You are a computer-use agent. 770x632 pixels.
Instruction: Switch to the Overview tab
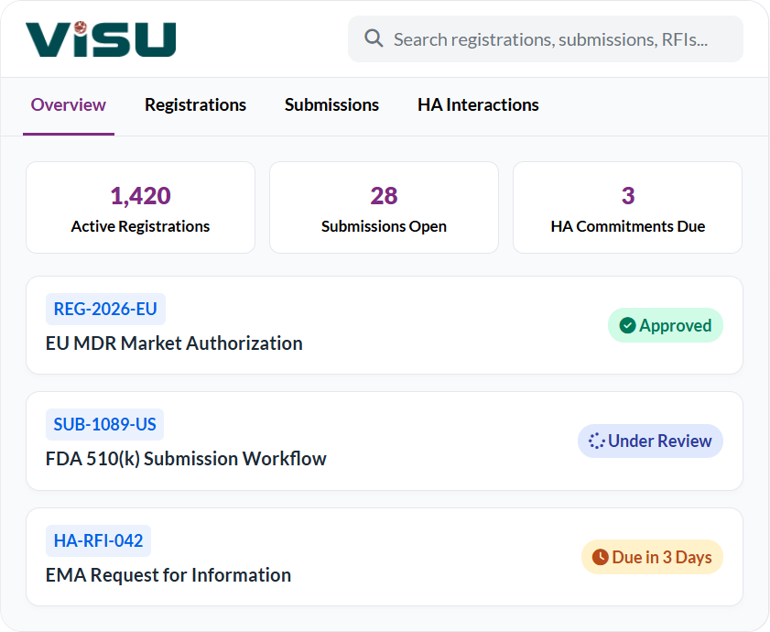[x=69, y=104]
